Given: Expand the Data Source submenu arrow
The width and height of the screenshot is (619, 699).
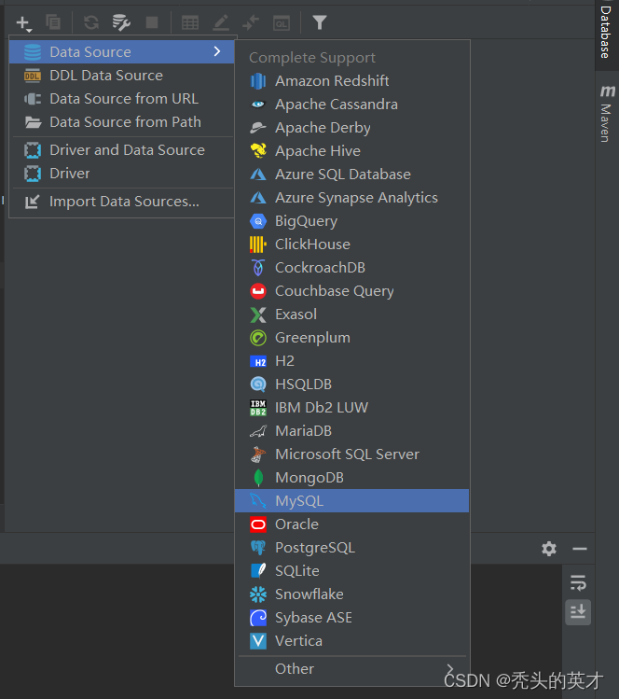Looking at the screenshot, I should [217, 51].
